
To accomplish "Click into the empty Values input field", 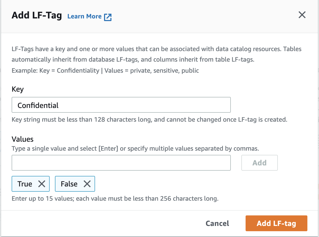I will [x=121, y=163].
